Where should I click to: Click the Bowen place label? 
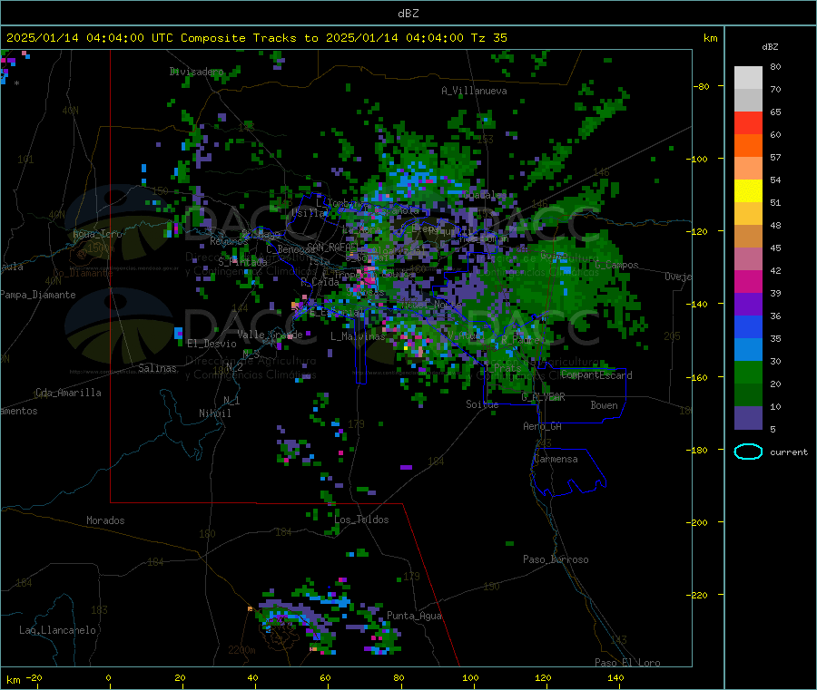pyautogui.click(x=604, y=405)
